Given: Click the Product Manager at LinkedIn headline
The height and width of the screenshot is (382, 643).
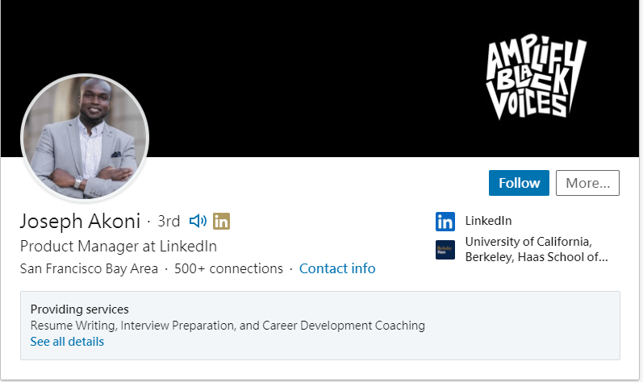Looking at the screenshot, I should point(118,246).
